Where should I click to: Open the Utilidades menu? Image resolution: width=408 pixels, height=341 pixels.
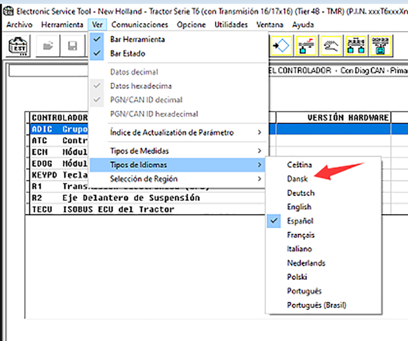[x=231, y=25]
